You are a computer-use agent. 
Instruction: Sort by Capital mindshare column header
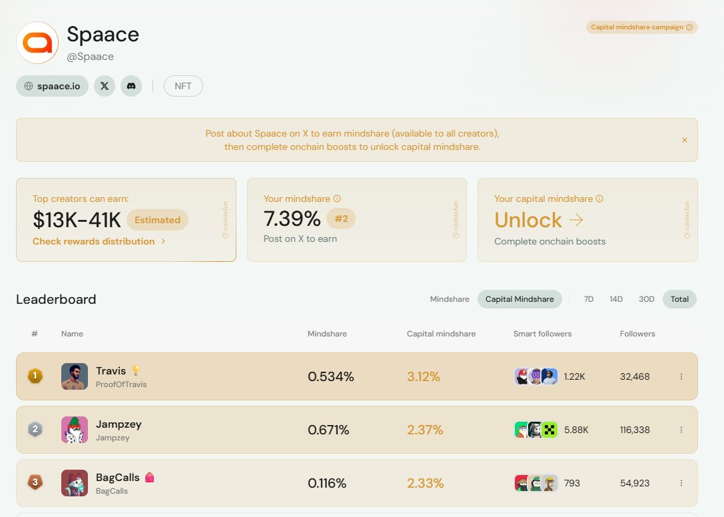coord(441,334)
